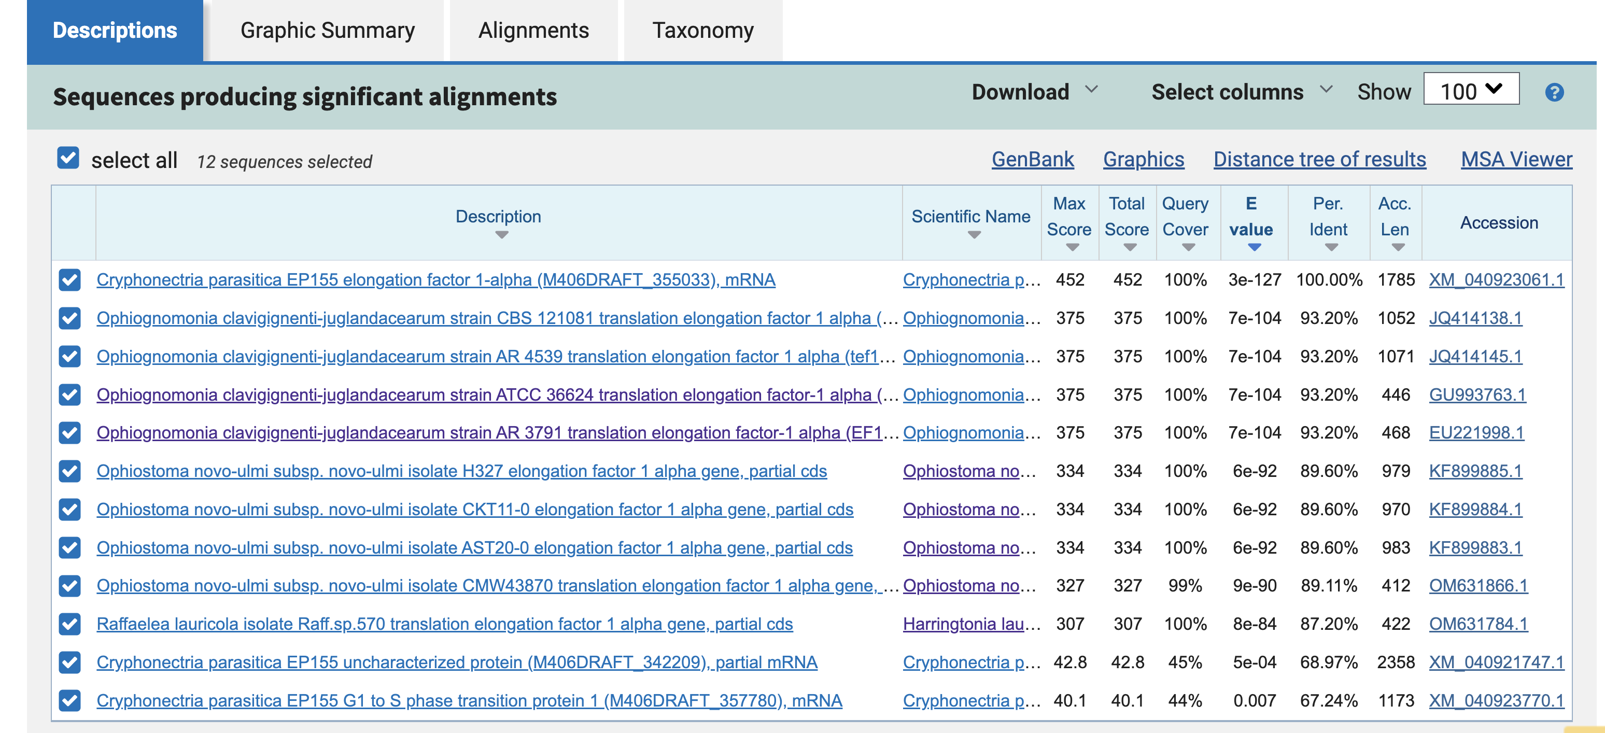The image size is (1605, 733).
Task: Switch to the Graphic Summary tab
Action: pos(327,31)
